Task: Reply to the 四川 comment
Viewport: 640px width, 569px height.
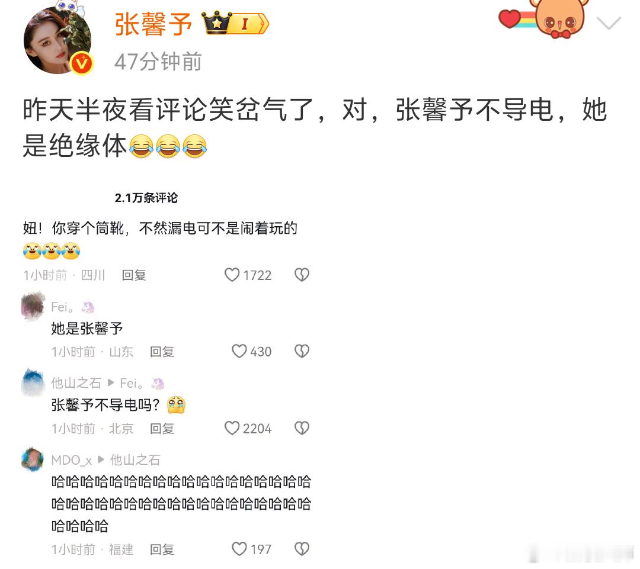Action: point(134,275)
